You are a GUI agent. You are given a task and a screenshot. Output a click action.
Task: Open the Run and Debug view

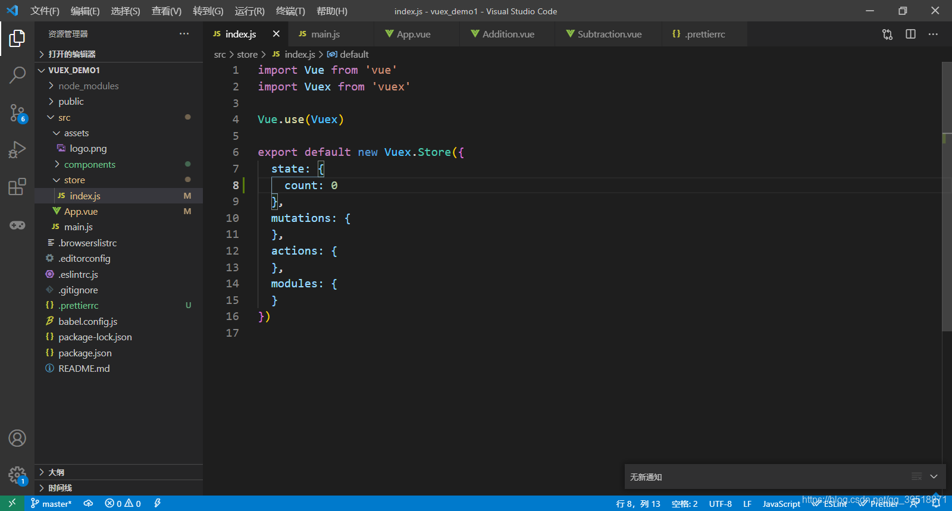(17, 149)
